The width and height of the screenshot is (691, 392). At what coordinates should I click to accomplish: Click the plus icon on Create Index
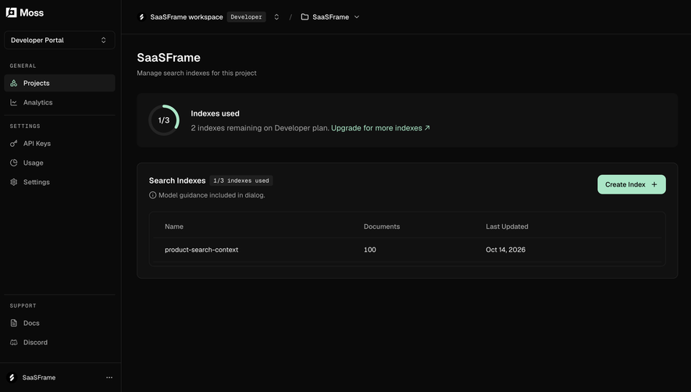tap(654, 184)
